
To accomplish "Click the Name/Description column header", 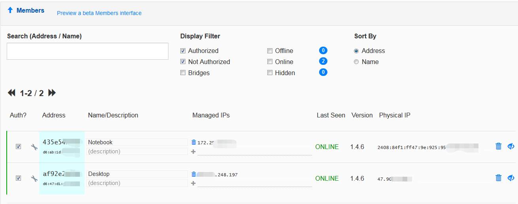I will (x=113, y=115).
